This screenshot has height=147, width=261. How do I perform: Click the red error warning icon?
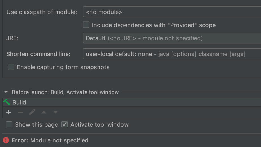coord(6,140)
